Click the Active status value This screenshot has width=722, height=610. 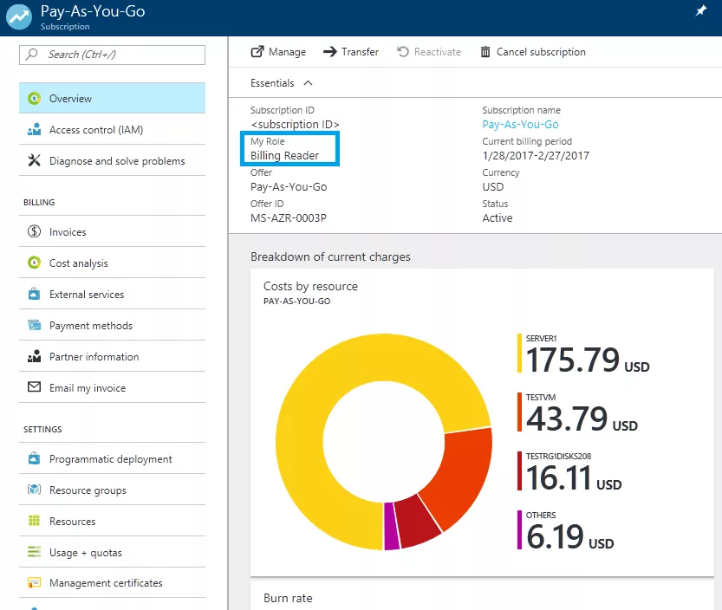point(498,217)
